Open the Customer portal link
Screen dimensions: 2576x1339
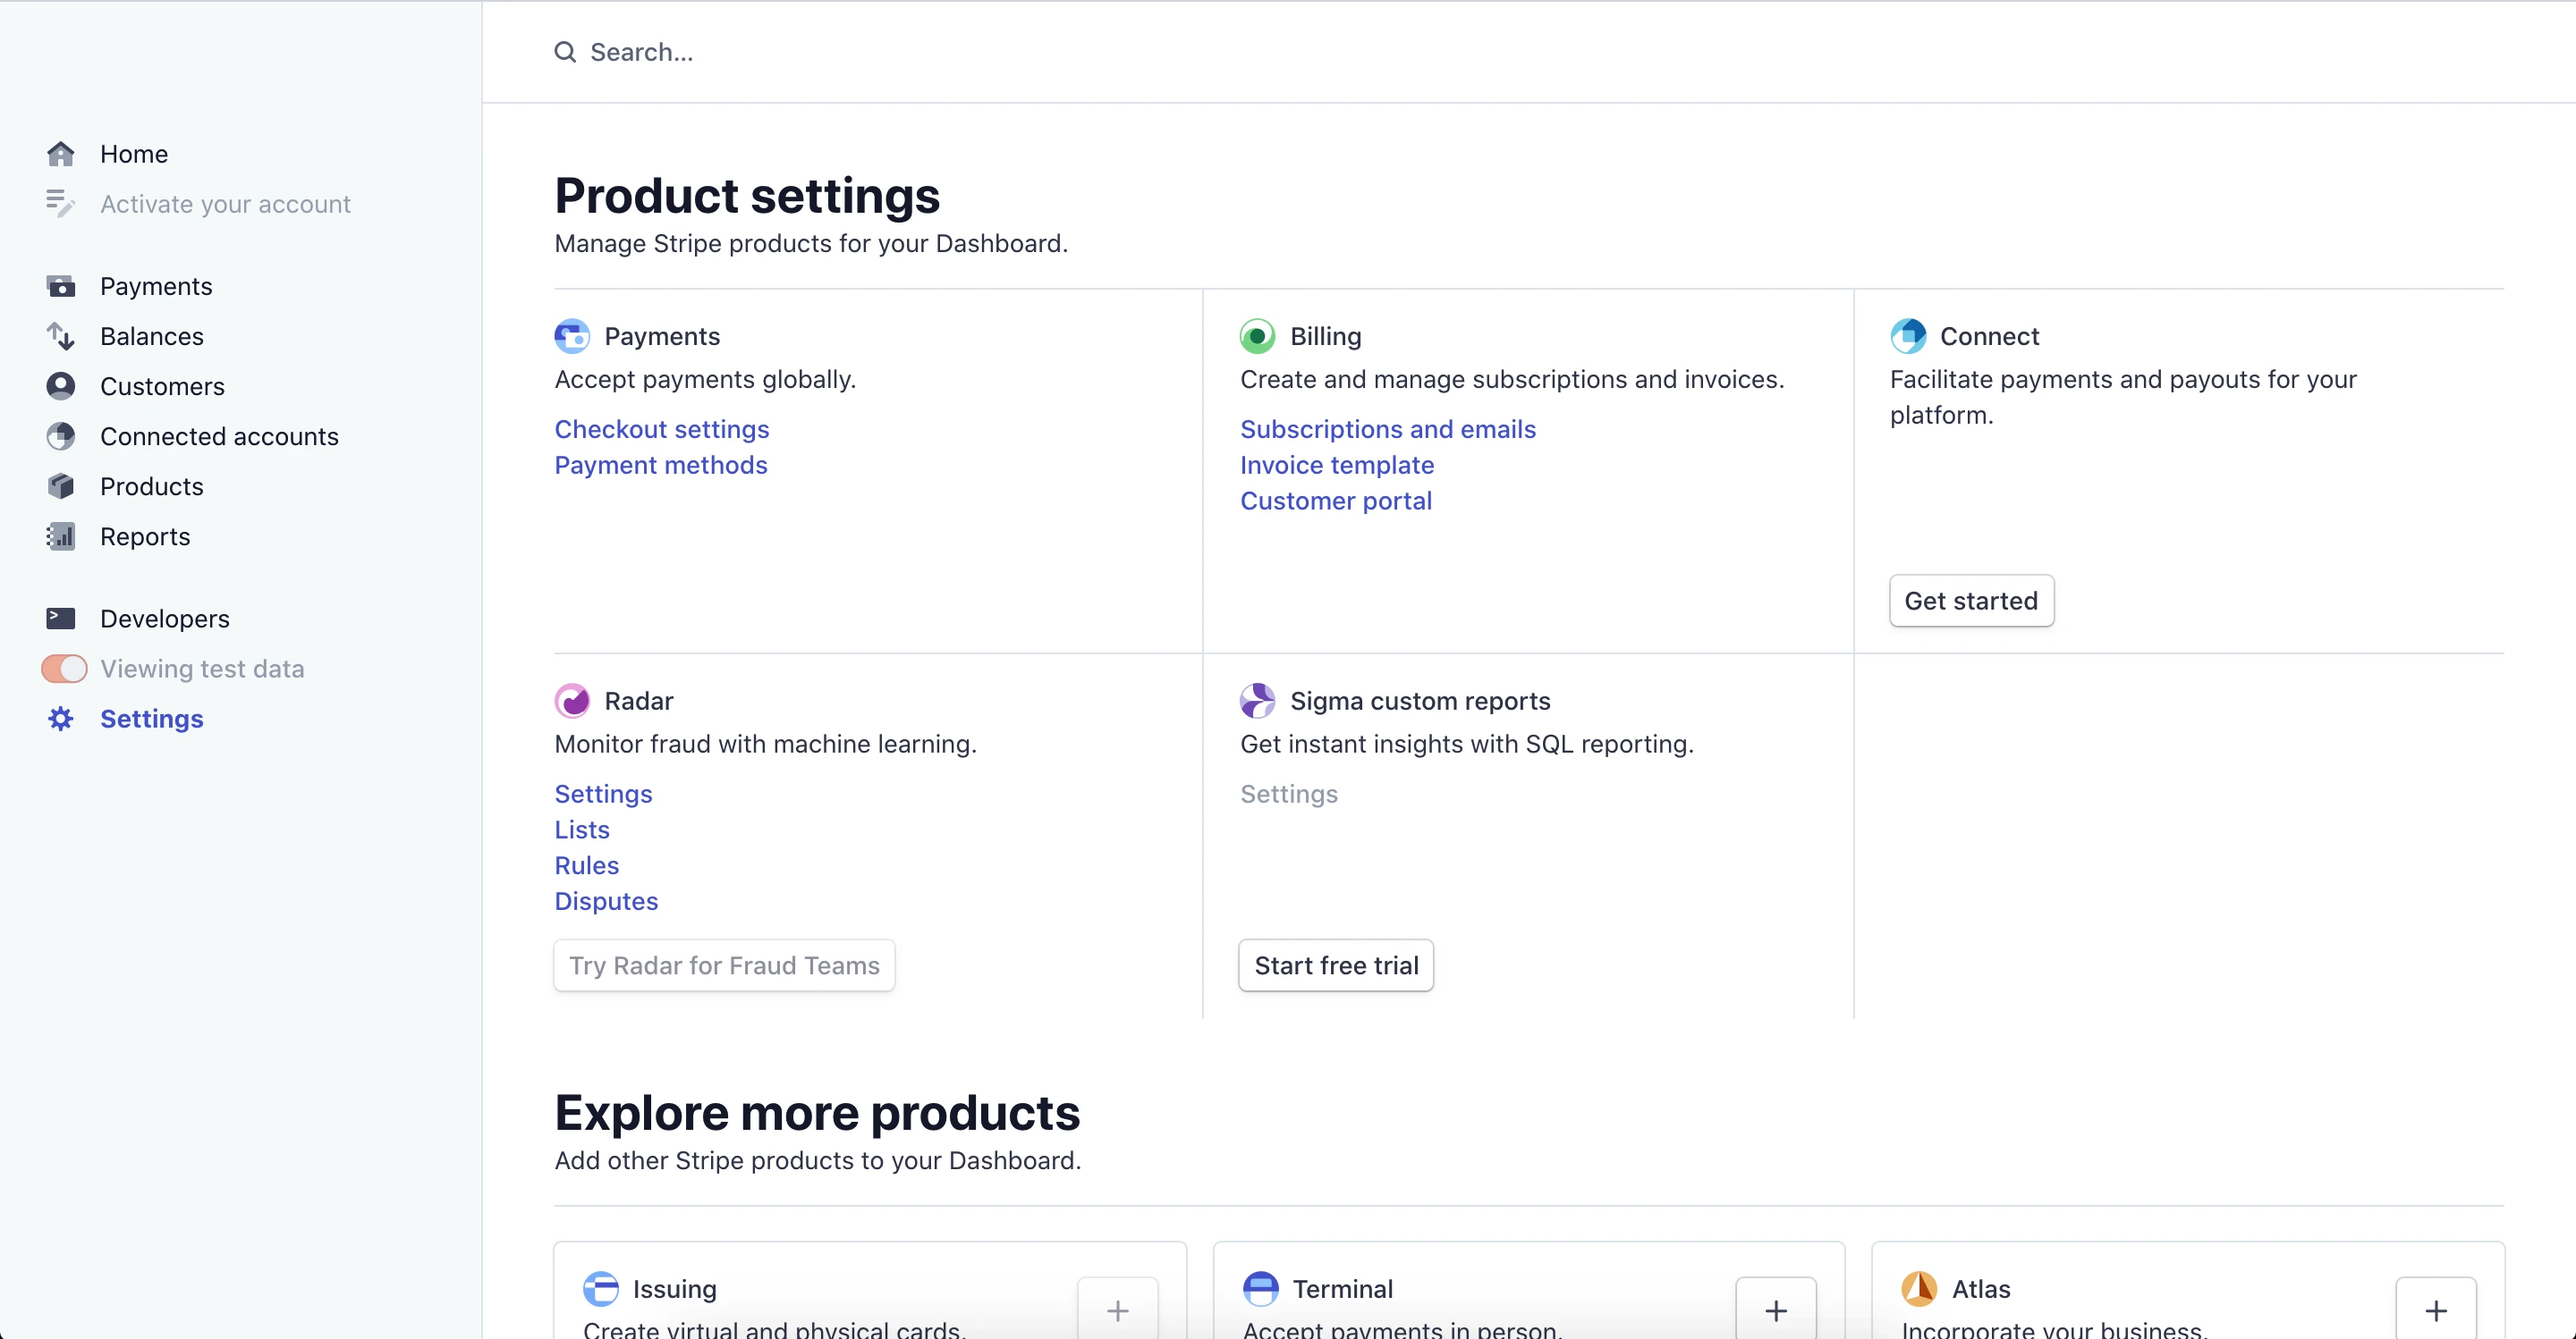tap(1335, 501)
